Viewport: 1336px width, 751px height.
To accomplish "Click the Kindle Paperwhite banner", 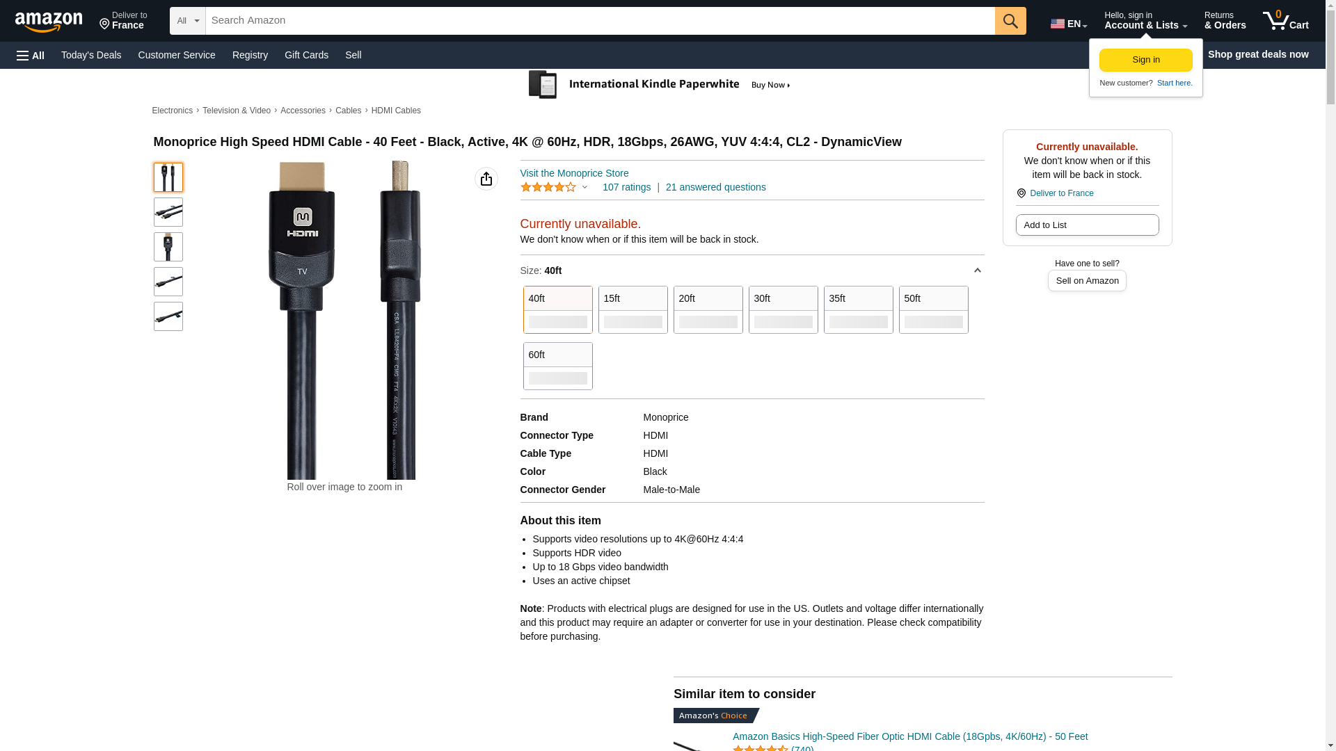I will 660,85.
